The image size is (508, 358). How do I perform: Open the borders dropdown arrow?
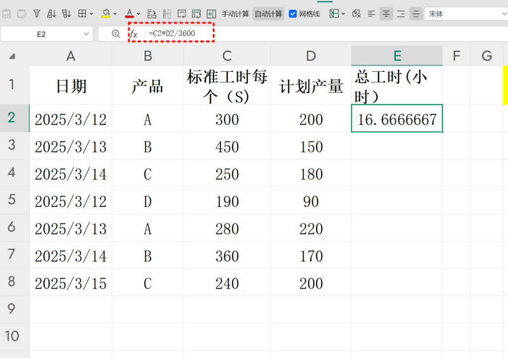(x=91, y=14)
